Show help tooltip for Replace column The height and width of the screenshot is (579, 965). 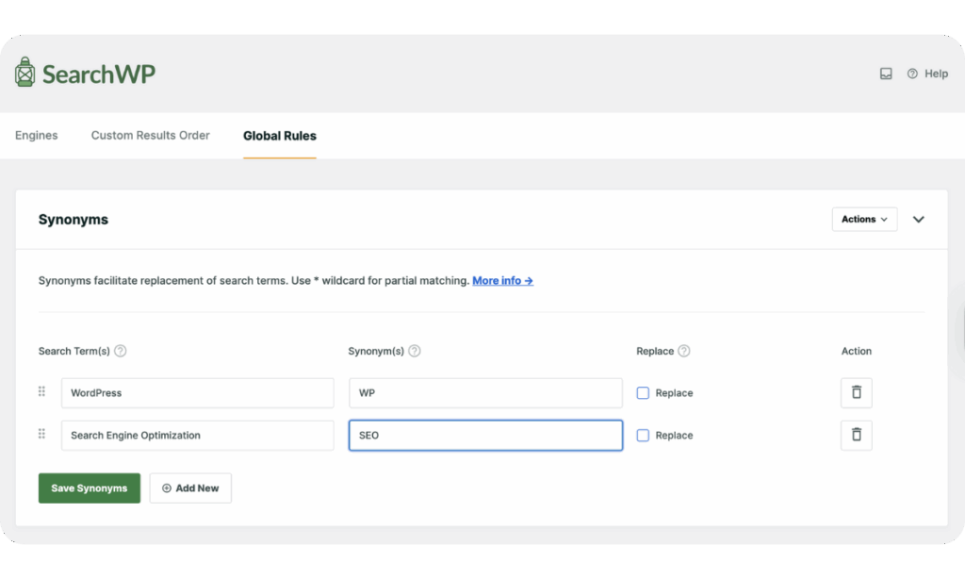point(684,351)
